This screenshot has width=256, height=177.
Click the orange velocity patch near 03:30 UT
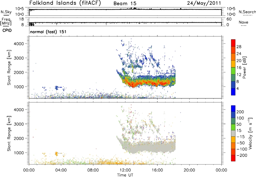[x=57, y=154]
